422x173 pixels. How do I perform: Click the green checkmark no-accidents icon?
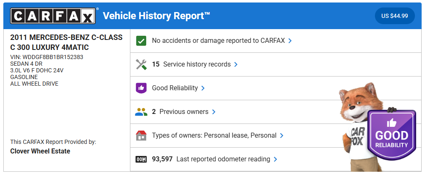(141, 41)
